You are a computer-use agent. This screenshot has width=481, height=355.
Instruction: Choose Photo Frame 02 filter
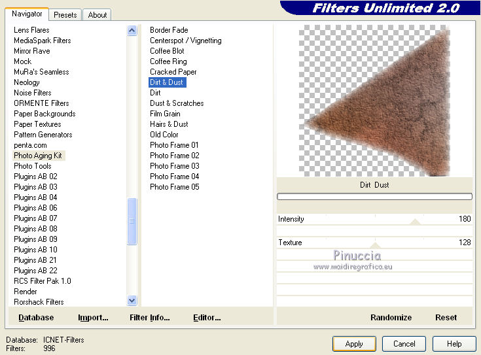(x=174, y=156)
